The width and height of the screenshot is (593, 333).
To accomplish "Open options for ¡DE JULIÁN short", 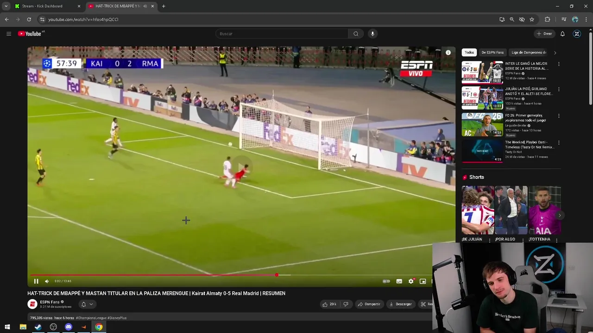I will [x=490, y=240].
